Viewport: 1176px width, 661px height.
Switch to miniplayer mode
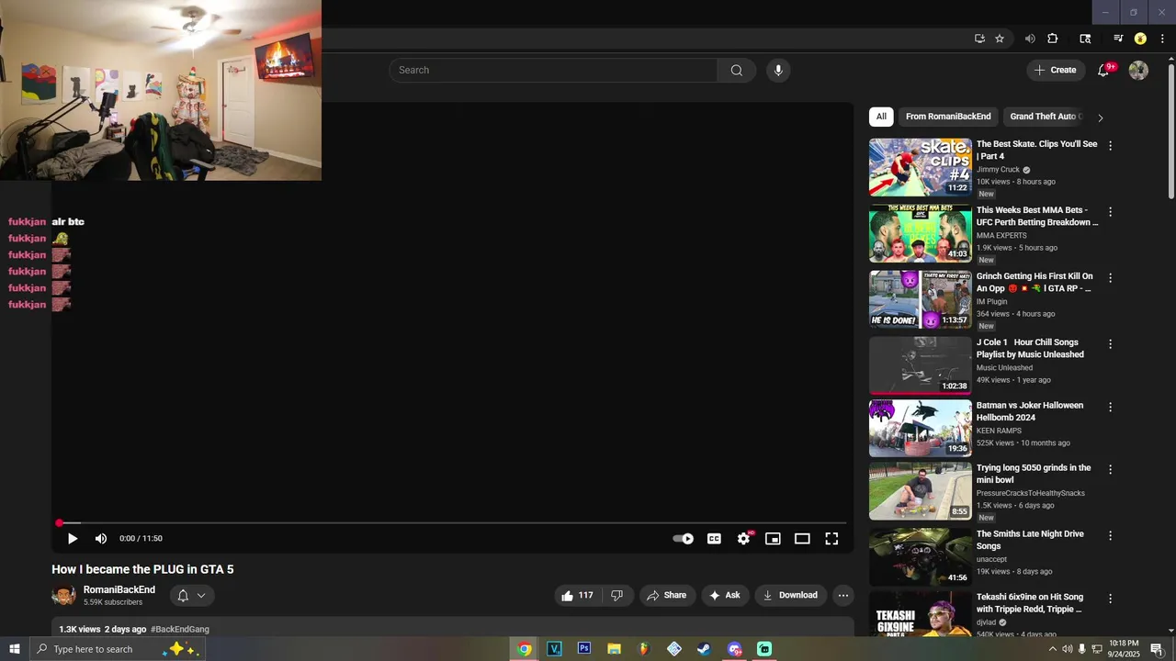pyautogui.click(x=774, y=539)
